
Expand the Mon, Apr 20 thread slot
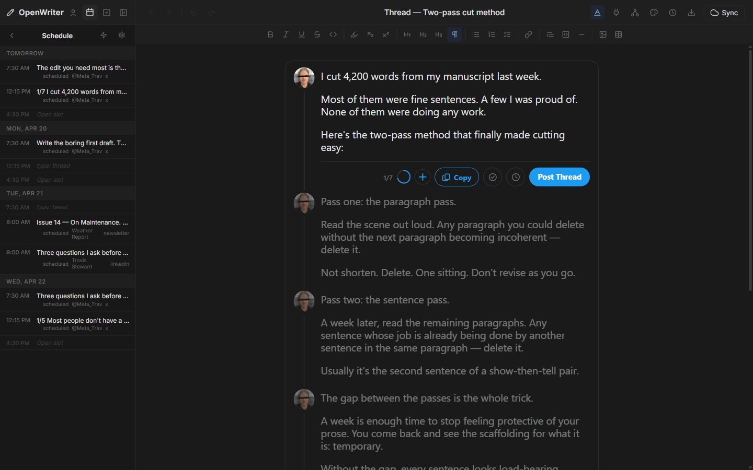coord(67,166)
